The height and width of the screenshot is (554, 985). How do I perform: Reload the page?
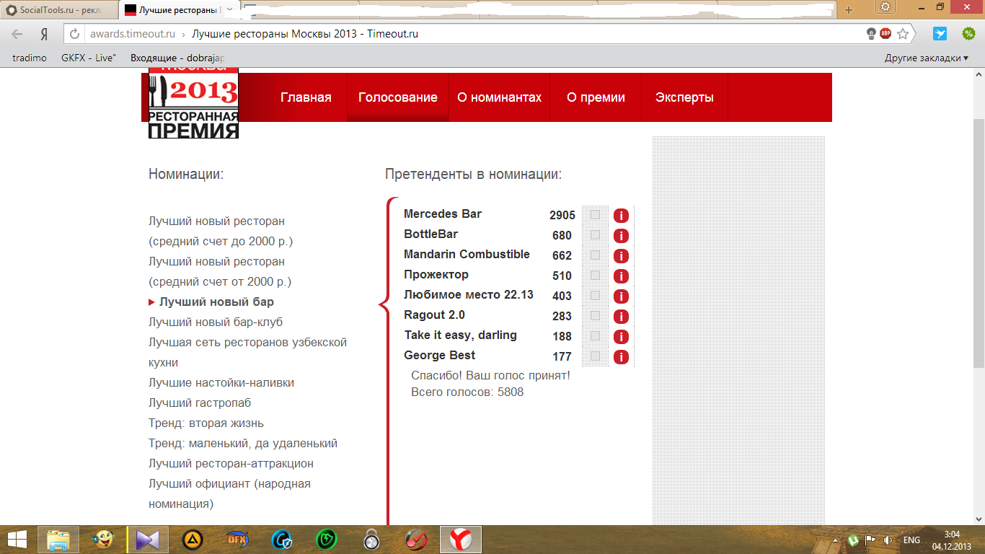(74, 34)
